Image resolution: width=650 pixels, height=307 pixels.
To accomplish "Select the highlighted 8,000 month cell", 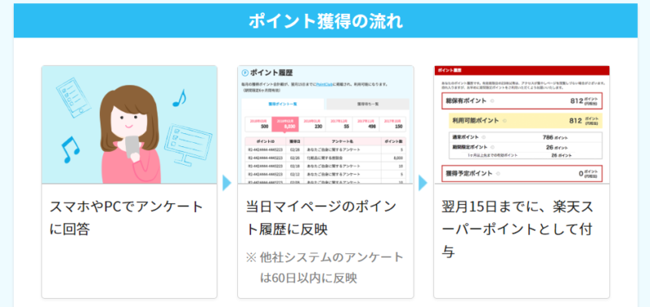I will point(285,124).
